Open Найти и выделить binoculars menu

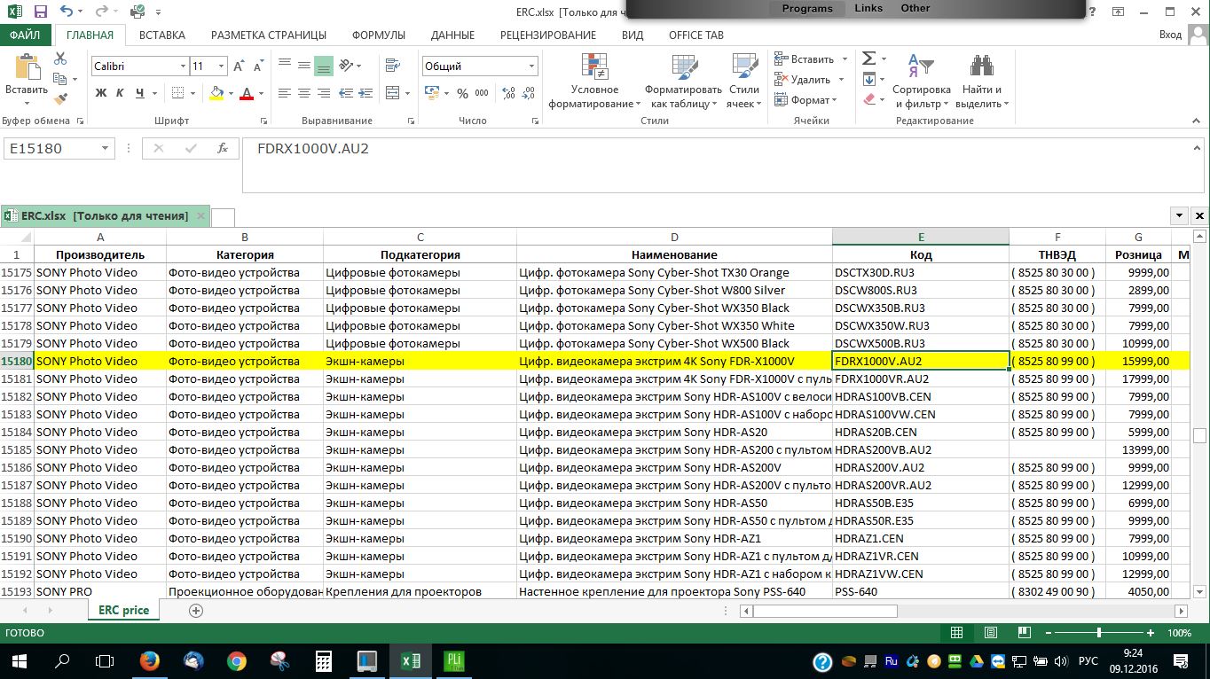(982, 82)
